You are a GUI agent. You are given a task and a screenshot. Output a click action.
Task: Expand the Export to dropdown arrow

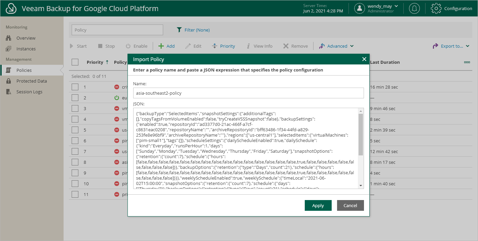pos(468,46)
